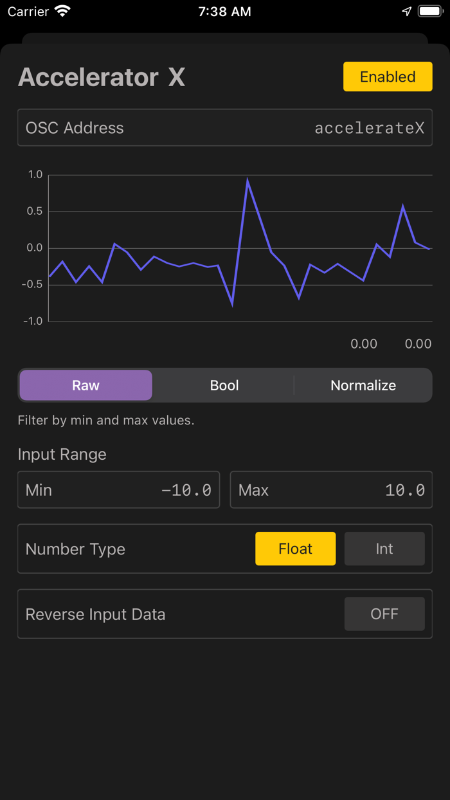Focus the Max input range field
The image size is (450, 800).
331,490
